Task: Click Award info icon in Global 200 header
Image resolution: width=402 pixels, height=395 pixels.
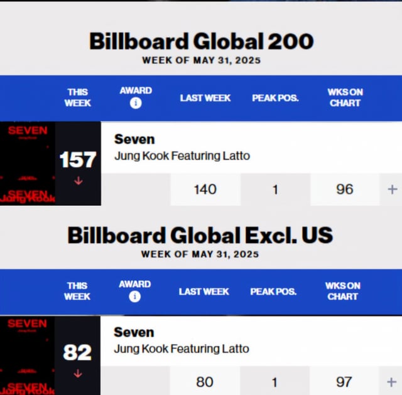Action: coord(136,103)
